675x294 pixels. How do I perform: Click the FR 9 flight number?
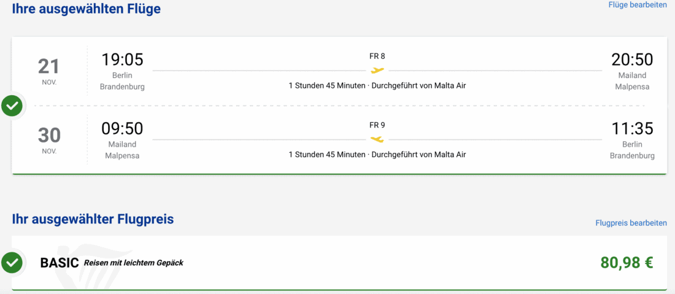377,125
